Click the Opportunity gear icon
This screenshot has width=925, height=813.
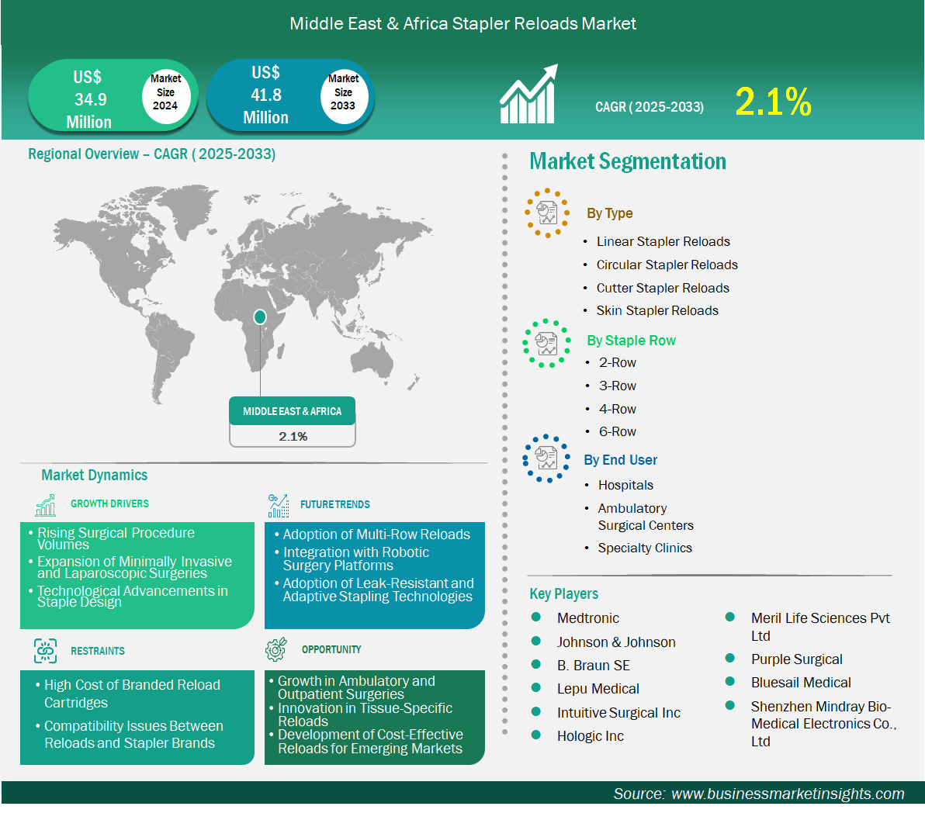(x=276, y=649)
